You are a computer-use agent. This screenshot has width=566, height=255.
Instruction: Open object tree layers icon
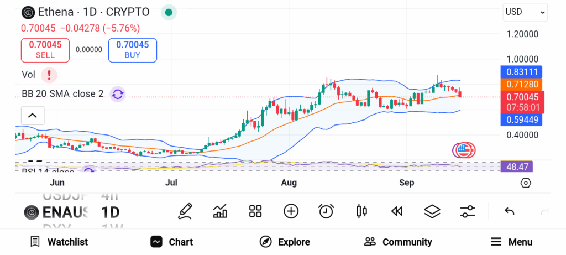(432, 211)
